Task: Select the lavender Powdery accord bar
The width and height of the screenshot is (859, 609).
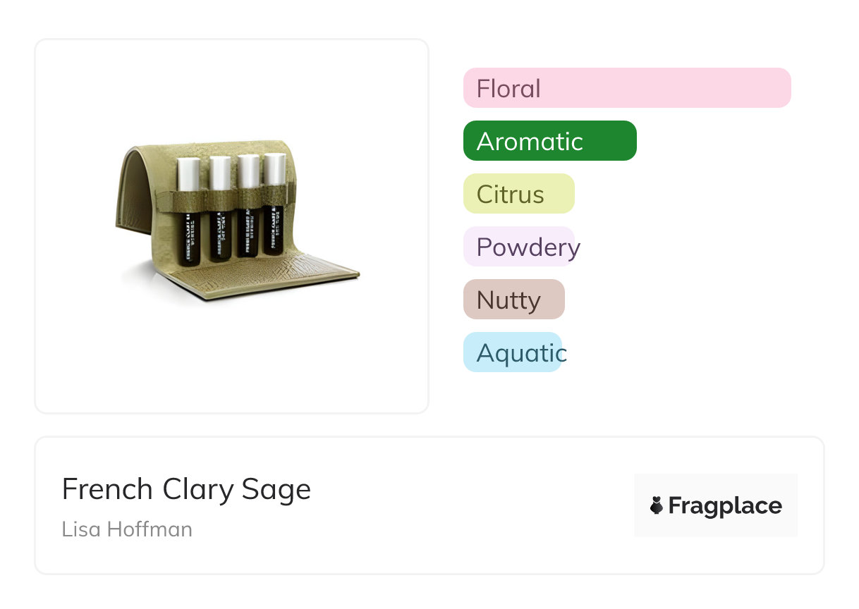Action: click(x=519, y=247)
